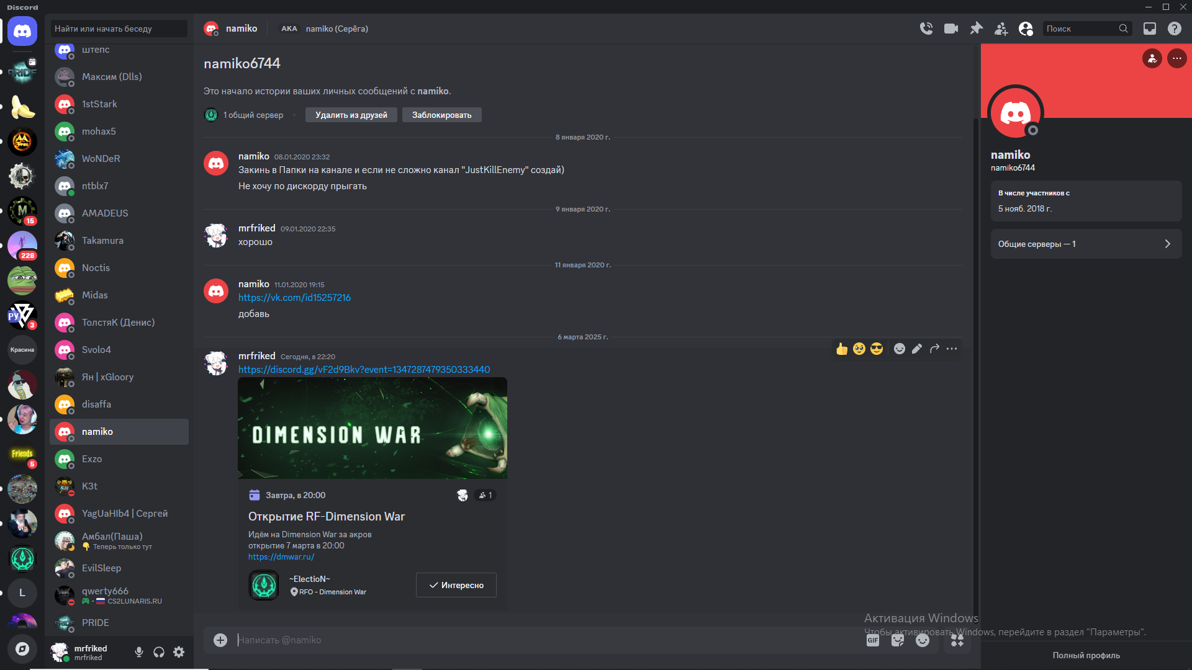Open the sticker picker
This screenshot has width=1192, height=670.
click(x=898, y=640)
